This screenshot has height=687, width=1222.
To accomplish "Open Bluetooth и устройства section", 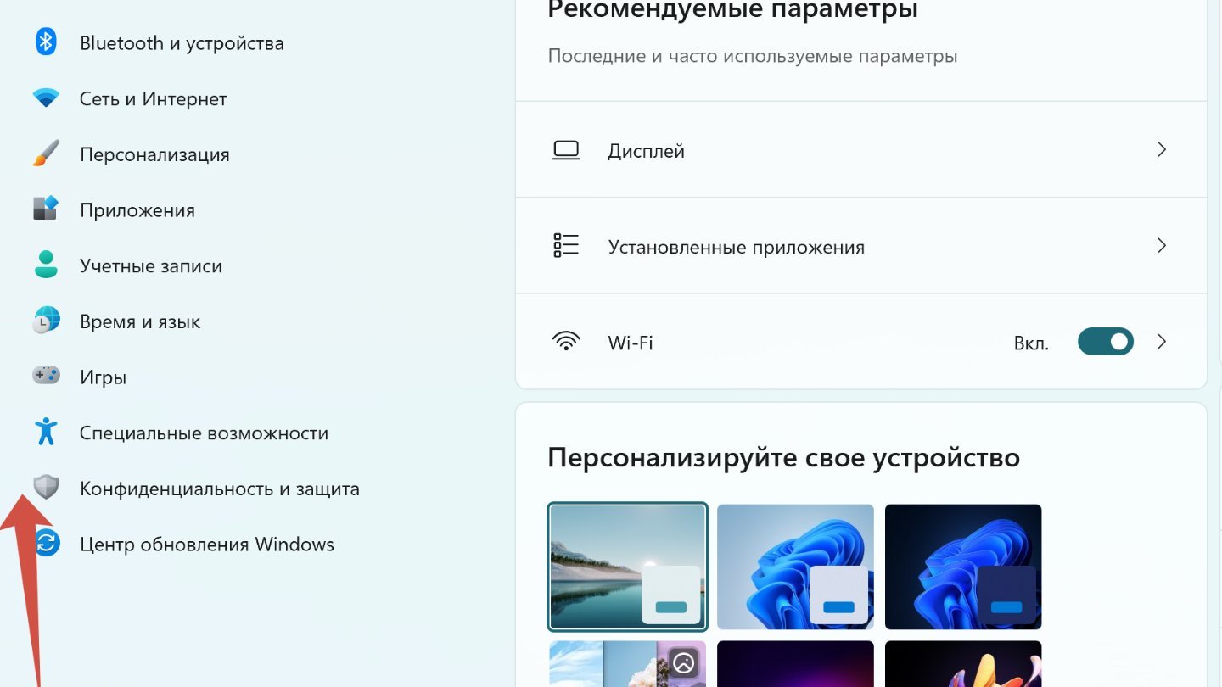I will pyautogui.click(x=182, y=43).
